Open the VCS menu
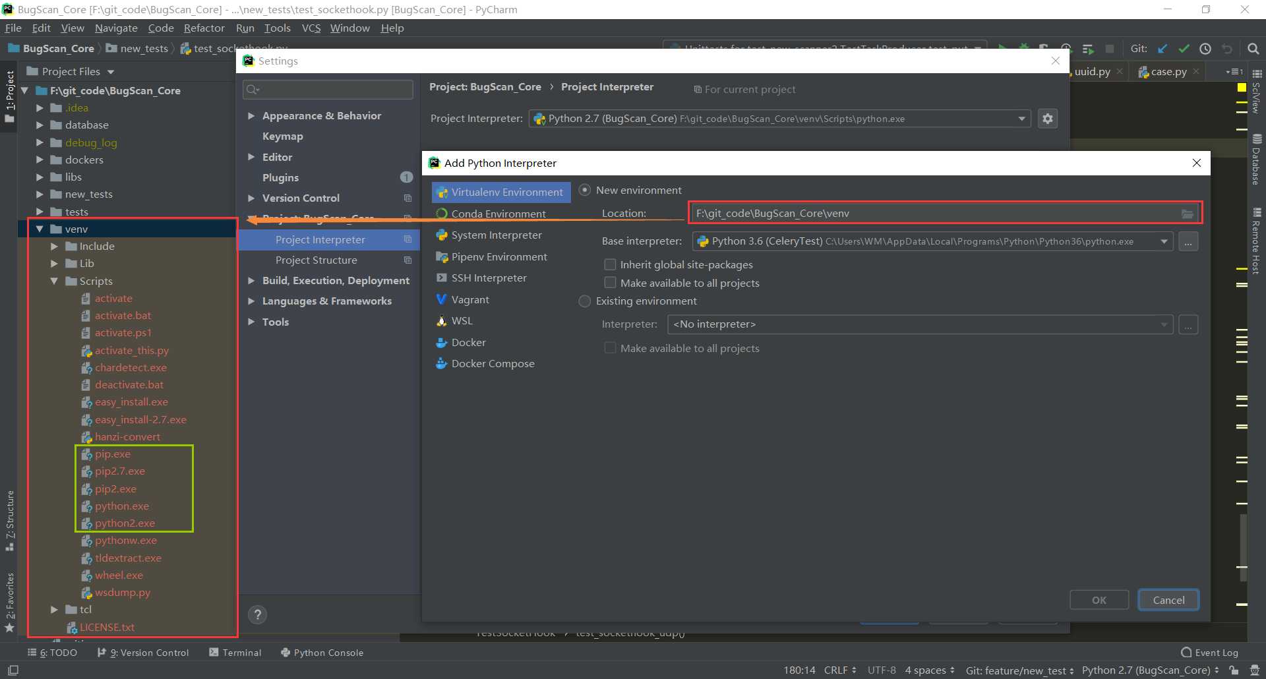Image resolution: width=1266 pixels, height=679 pixels. (x=311, y=28)
